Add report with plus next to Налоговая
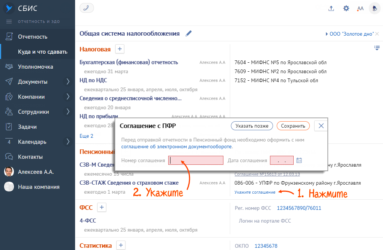The height and width of the screenshot is (250, 383). [120, 49]
